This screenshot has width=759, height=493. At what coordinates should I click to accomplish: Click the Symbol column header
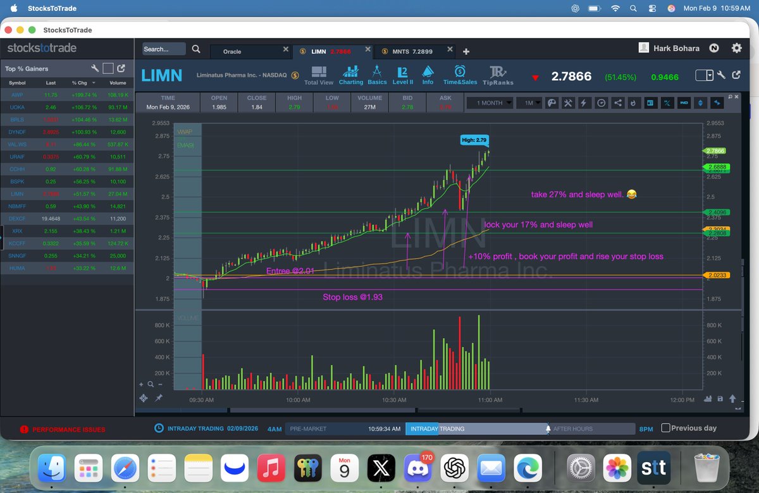coord(17,83)
